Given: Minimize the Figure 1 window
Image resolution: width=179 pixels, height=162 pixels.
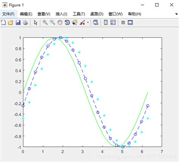Looking at the screenshot, I should (142, 5).
